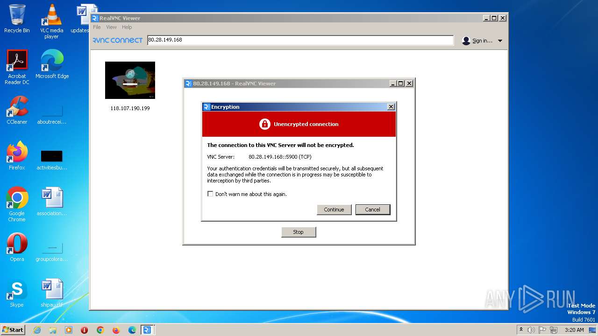Open the Help menu
The height and width of the screenshot is (336, 598).
pyautogui.click(x=127, y=27)
